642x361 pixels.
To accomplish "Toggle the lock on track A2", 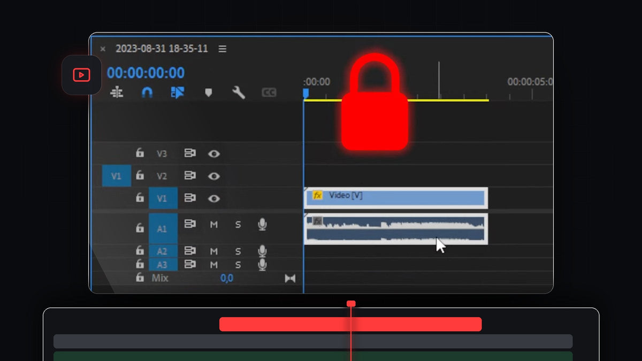I will (x=140, y=250).
